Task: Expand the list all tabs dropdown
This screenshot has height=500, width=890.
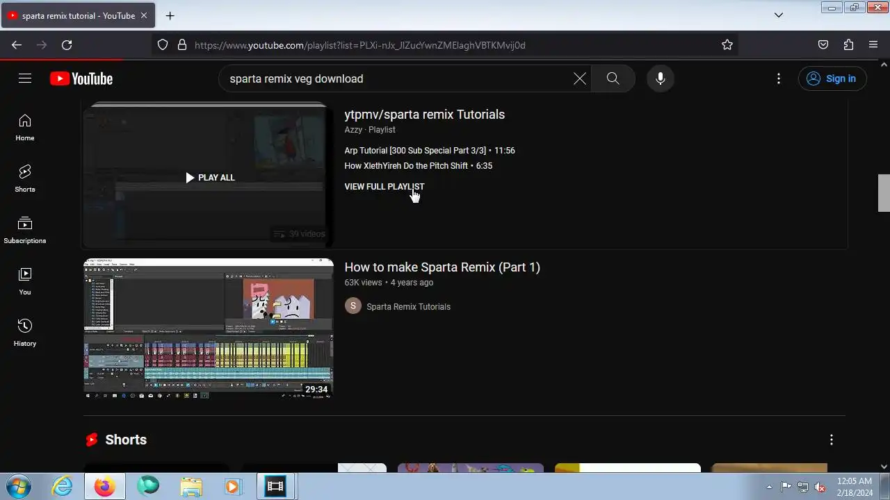Action: coord(779,15)
